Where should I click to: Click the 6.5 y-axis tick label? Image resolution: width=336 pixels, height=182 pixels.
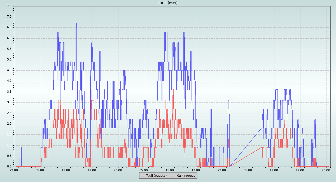[9, 27]
